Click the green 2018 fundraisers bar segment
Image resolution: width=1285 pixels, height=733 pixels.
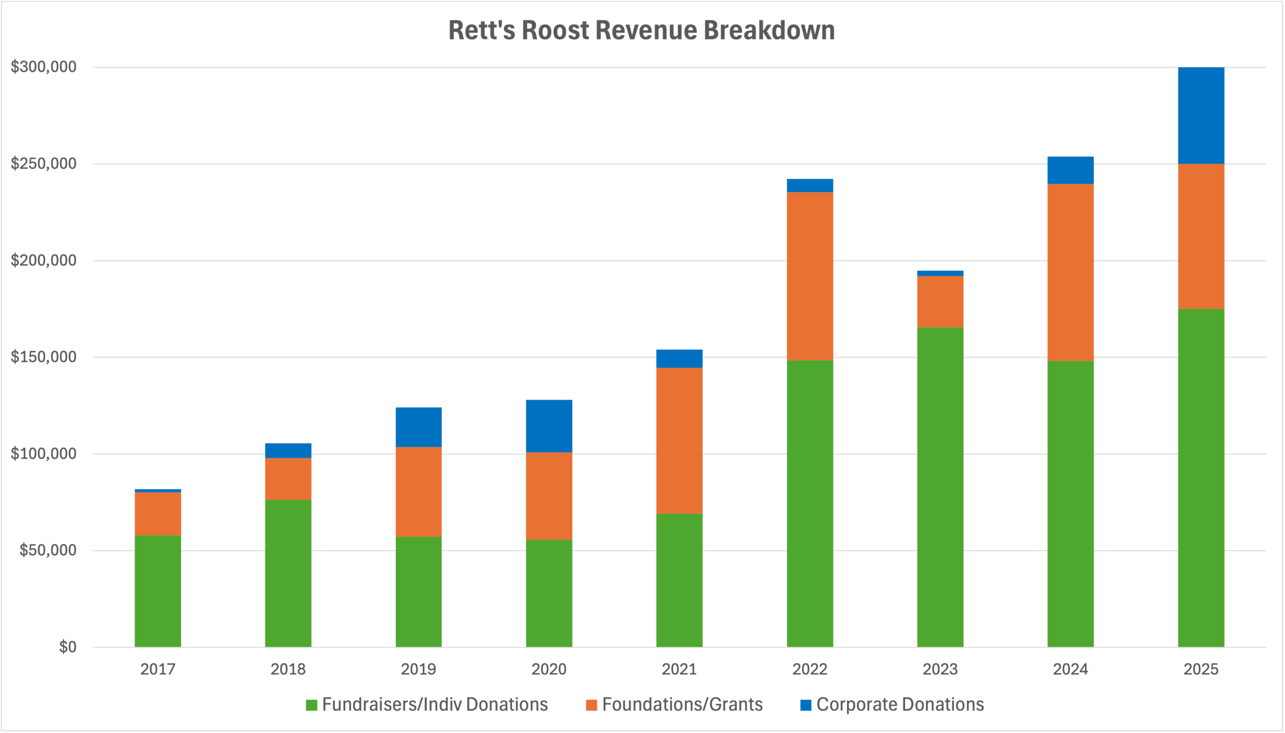click(288, 573)
